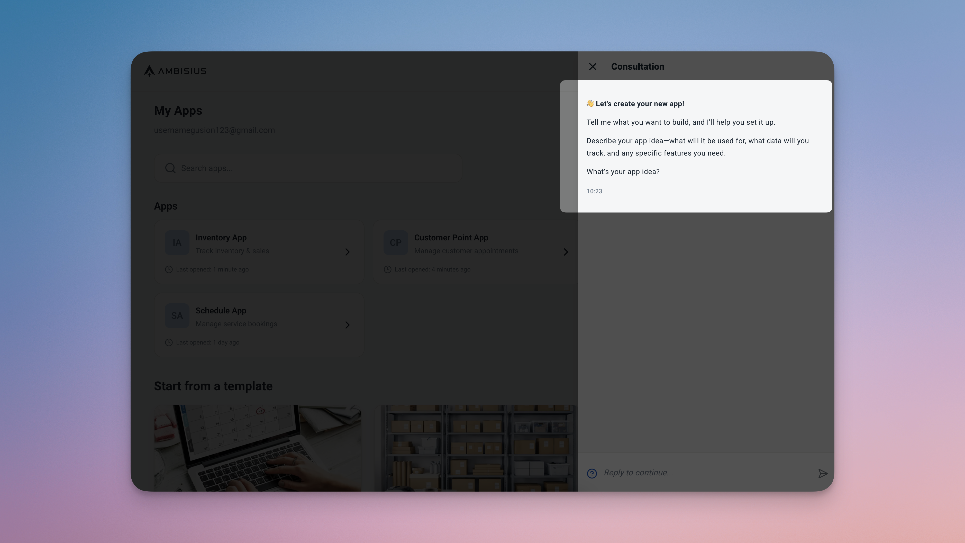Click the Ambisius logo

point(175,71)
